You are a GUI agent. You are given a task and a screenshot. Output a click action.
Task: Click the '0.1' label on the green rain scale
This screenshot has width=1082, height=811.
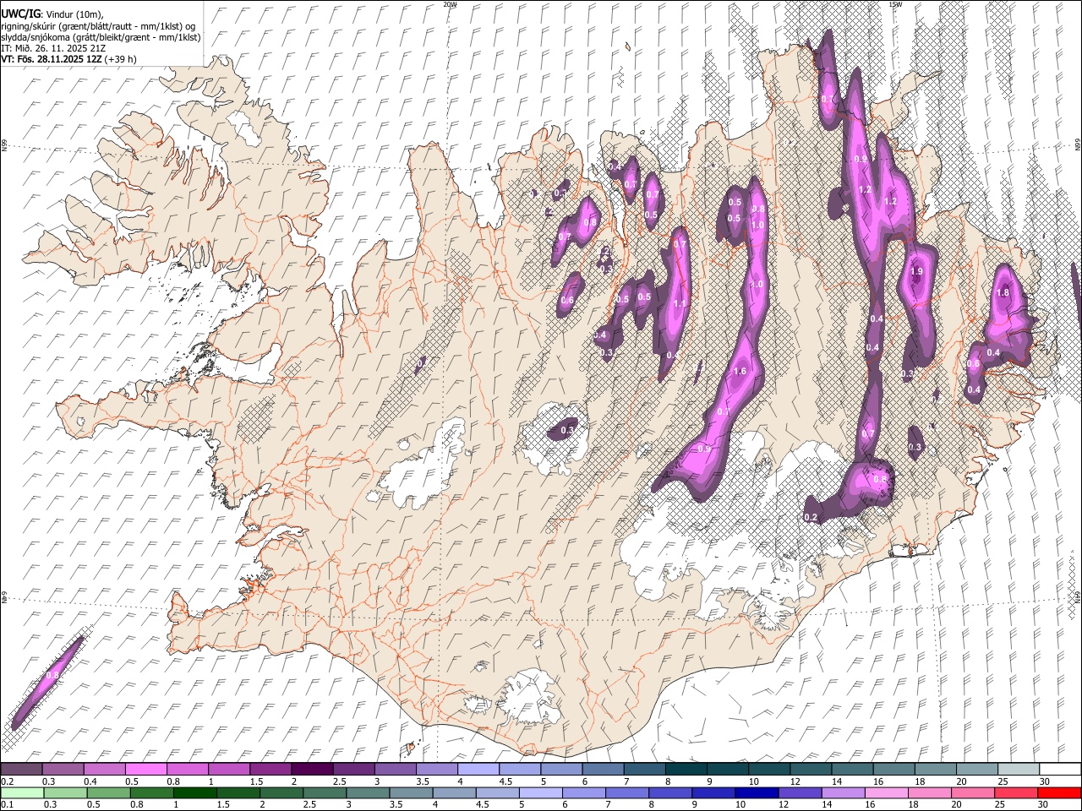click(7, 805)
